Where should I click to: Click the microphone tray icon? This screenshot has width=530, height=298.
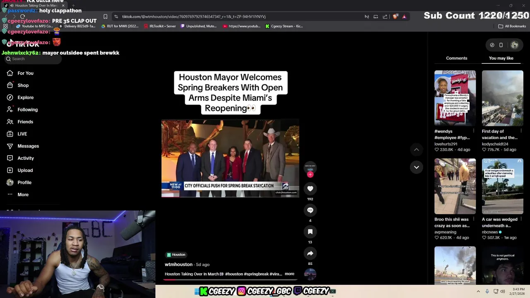487,291
